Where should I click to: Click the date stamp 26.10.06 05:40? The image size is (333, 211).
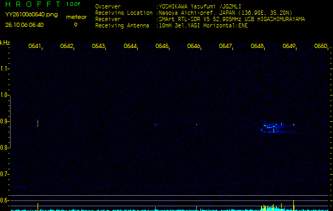(x=24, y=25)
